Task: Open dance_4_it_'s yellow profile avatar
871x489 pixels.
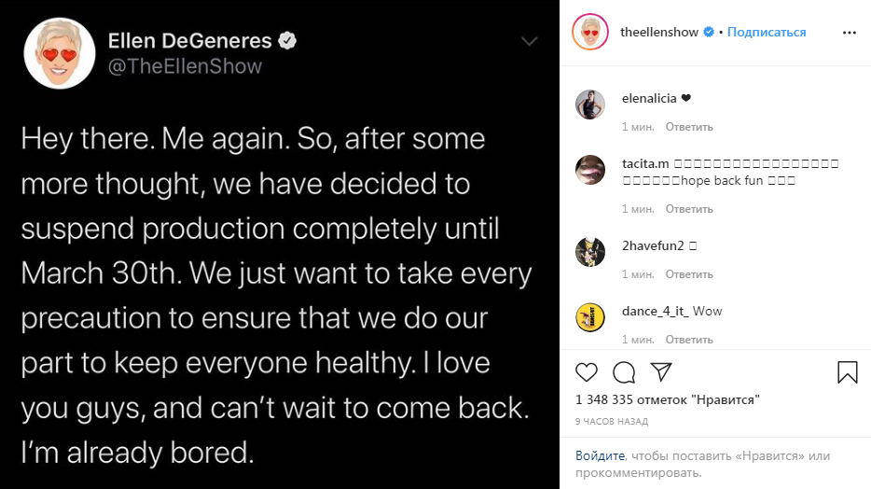Action: (590, 317)
